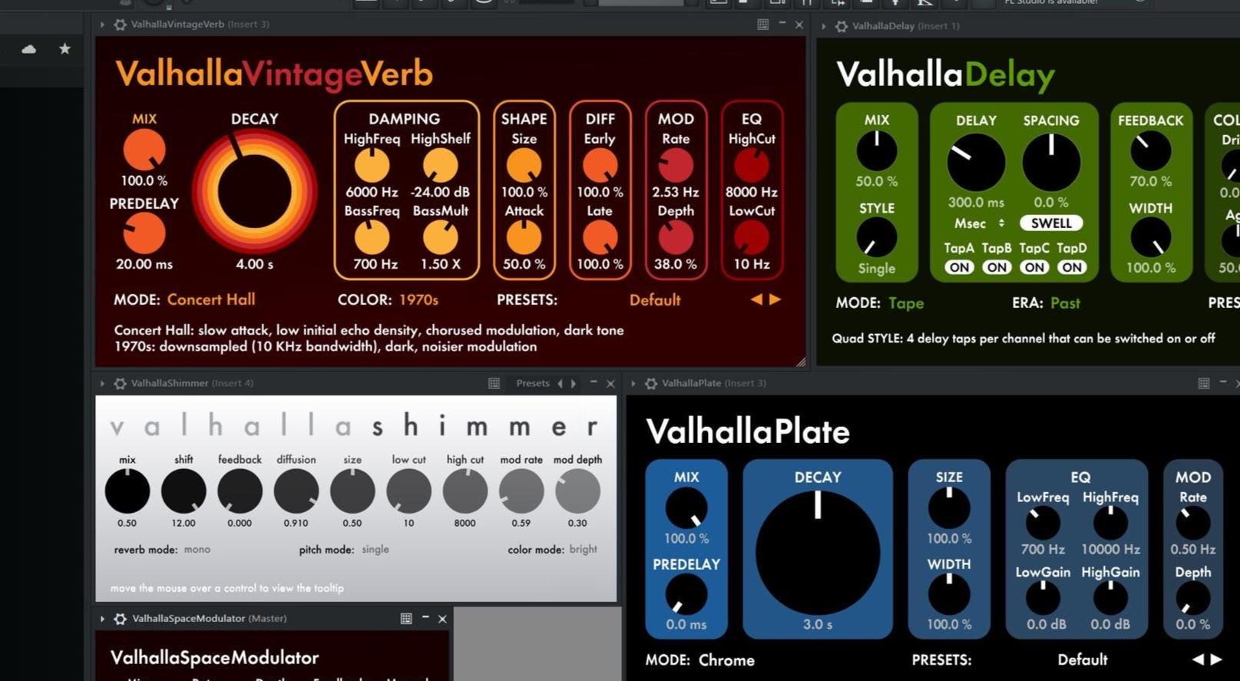Viewport: 1240px width, 681px height.
Task: Open Tape MODE selector in ValhallaDelay
Action: pyautogui.click(x=906, y=303)
